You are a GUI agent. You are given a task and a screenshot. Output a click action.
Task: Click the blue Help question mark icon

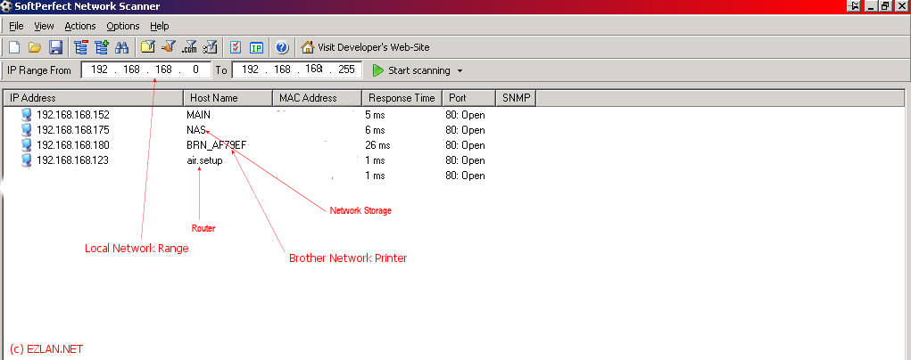pyautogui.click(x=282, y=47)
